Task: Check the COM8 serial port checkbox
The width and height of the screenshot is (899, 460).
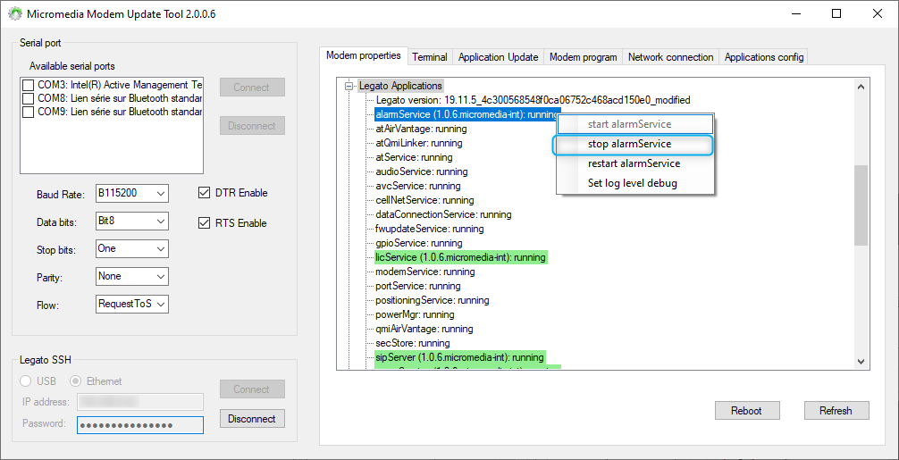Action: (x=29, y=98)
